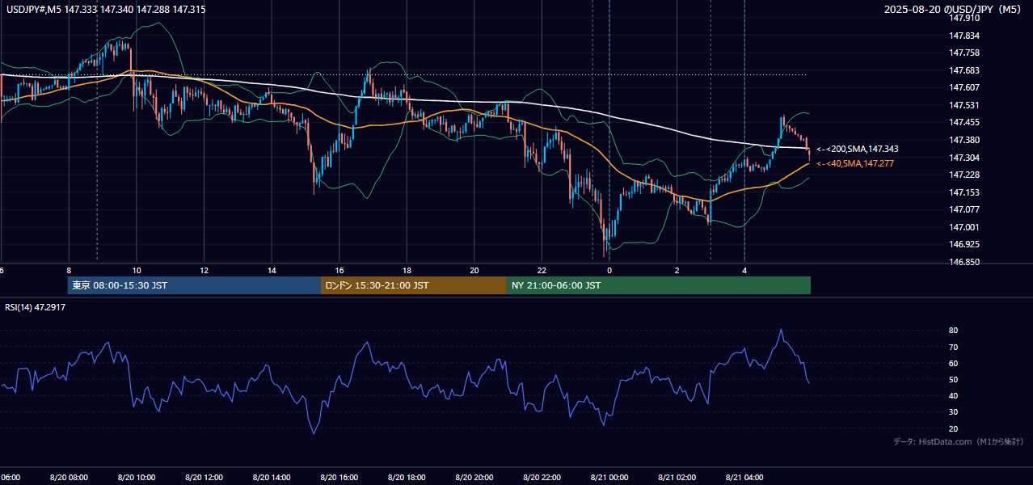Click RSI scale level 80

[x=954, y=331]
